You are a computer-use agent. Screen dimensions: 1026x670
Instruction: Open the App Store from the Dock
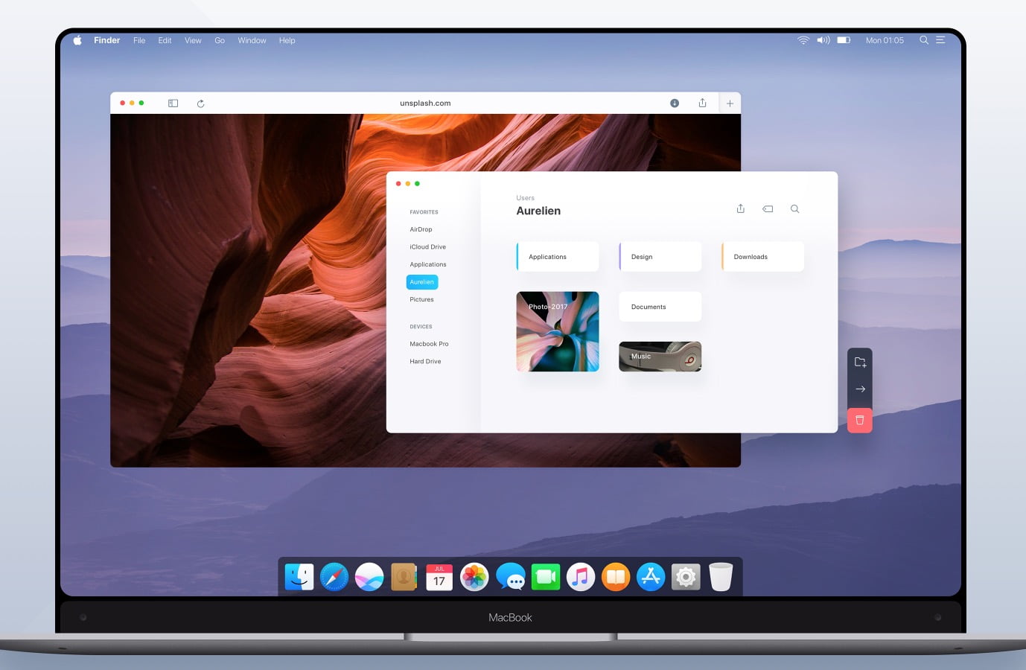650,576
